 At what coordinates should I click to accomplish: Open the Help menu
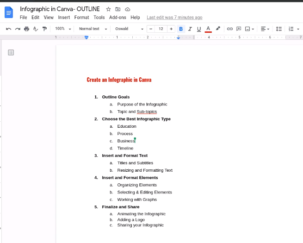(x=135, y=18)
